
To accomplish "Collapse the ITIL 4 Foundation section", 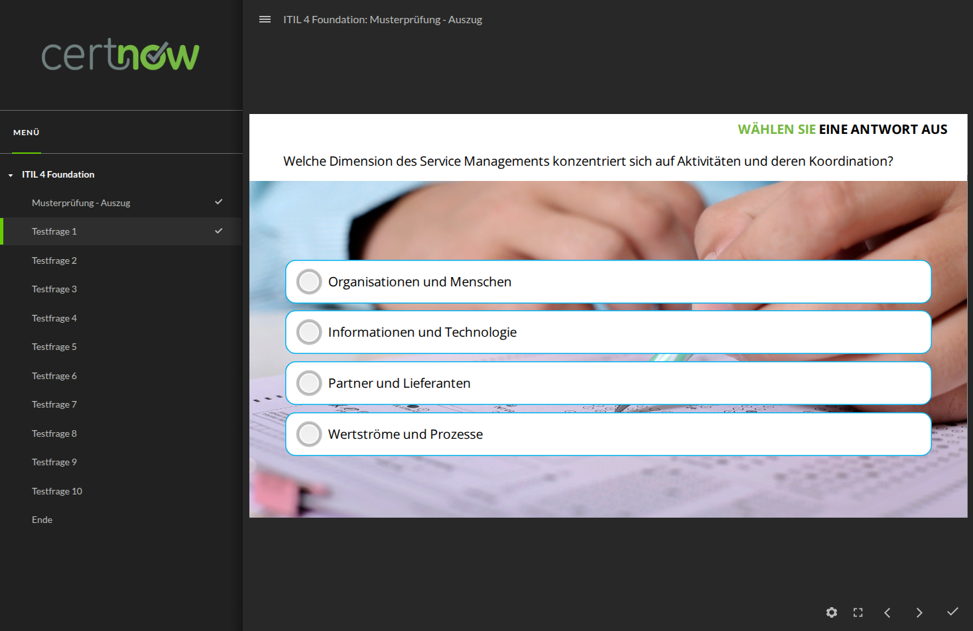I will [11, 175].
